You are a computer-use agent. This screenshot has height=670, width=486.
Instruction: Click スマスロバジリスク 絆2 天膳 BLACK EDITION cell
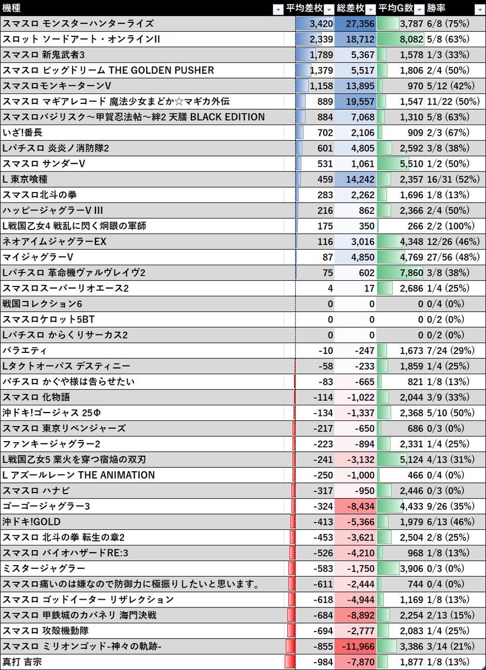point(142,117)
